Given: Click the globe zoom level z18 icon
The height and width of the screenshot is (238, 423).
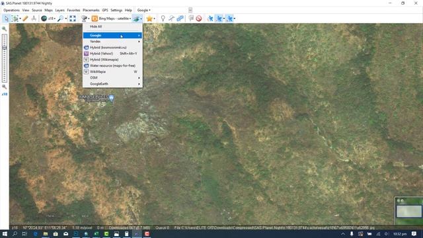Looking at the screenshot, I should [x=44, y=19].
